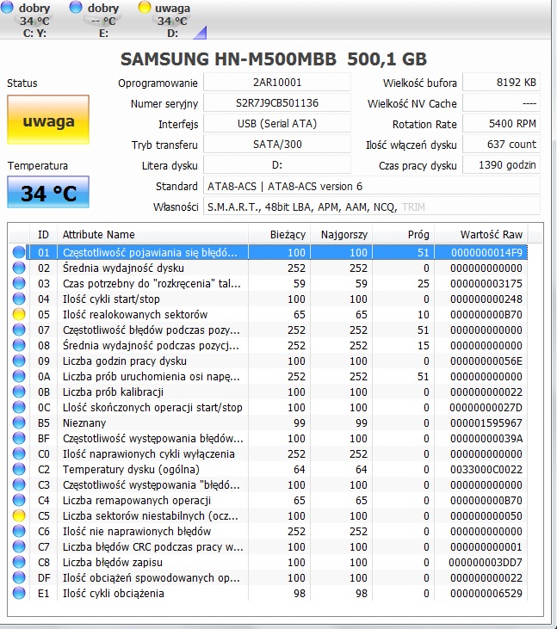Click the yellow warning icon for attribute 05
This screenshot has width=557, height=629.
pos(19,314)
